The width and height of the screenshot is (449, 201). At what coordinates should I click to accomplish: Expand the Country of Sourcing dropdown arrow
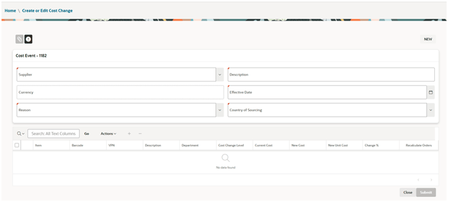pos(431,110)
